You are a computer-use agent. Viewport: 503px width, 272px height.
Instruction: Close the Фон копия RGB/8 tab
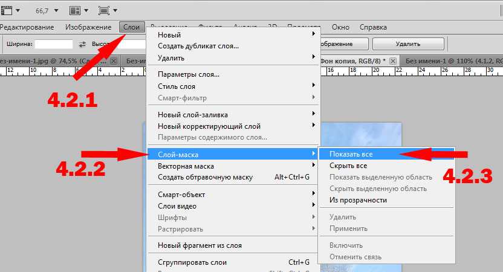pyautogui.click(x=393, y=60)
